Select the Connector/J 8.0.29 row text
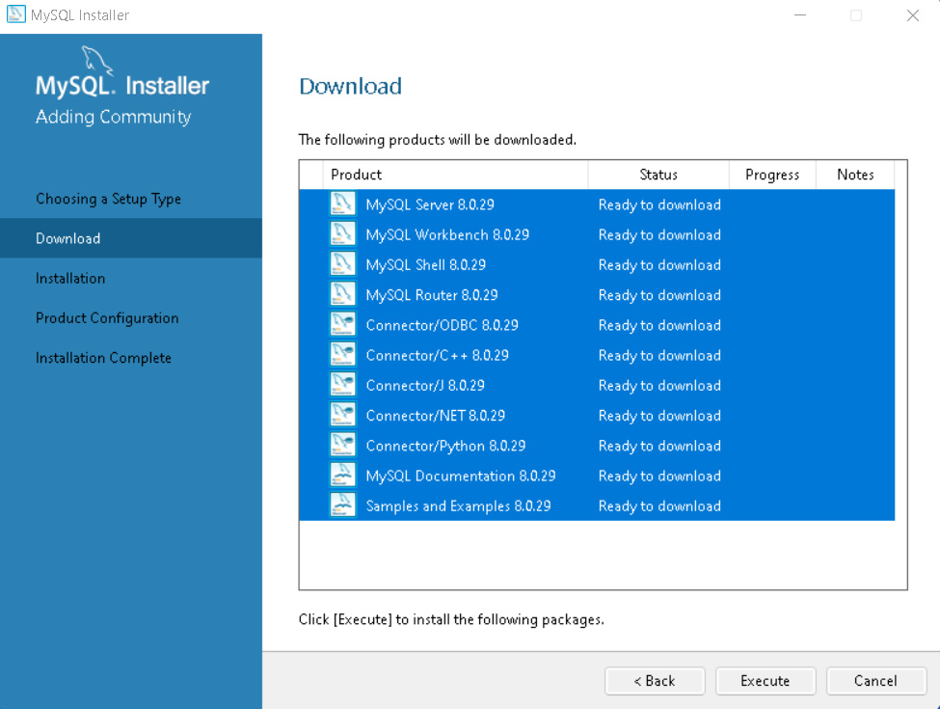 click(425, 385)
